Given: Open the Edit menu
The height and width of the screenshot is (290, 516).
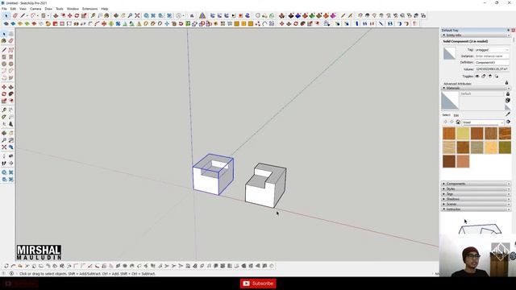Looking at the screenshot, I should [x=13, y=9].
